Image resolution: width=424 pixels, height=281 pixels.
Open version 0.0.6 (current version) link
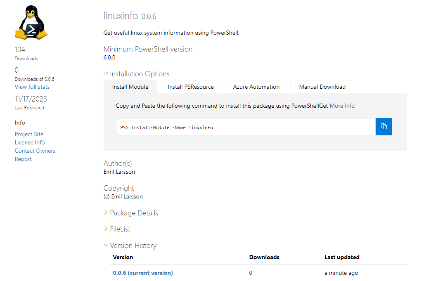143,273
